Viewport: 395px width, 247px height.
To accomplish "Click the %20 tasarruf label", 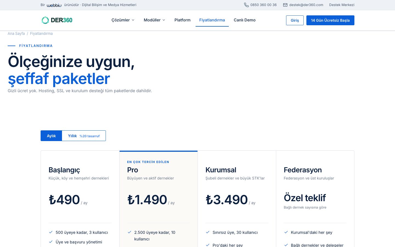I will coord(90,136).
